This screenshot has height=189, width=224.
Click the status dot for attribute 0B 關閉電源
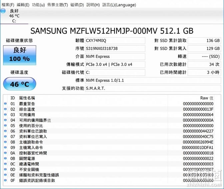[5, 158]
